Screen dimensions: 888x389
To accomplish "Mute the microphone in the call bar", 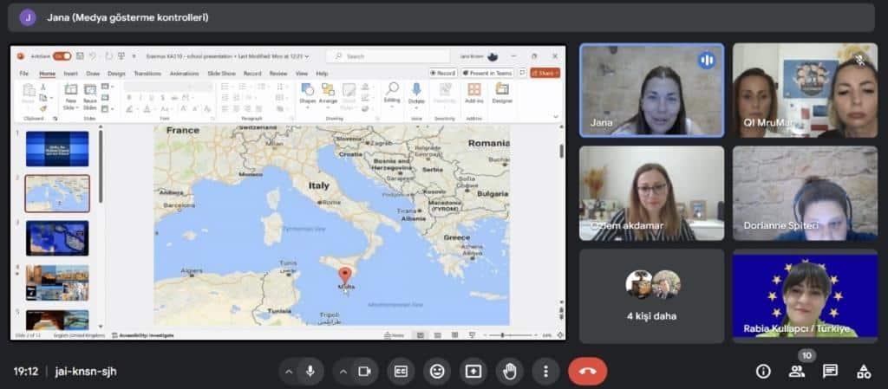I will (x=310, y=371).
